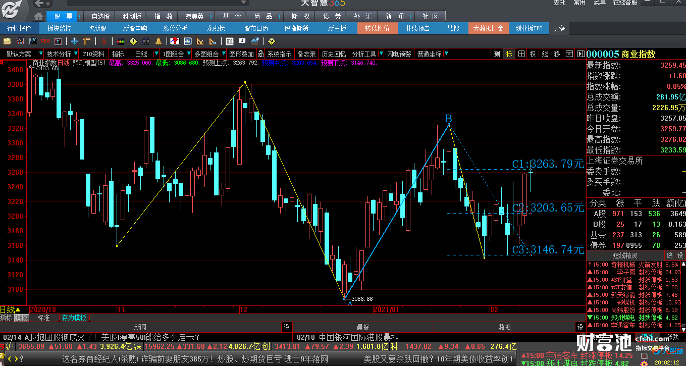The height and width of the screenshot is (366, 686).
Task: Open the traffic light signal icon
Action: point(121,41)
